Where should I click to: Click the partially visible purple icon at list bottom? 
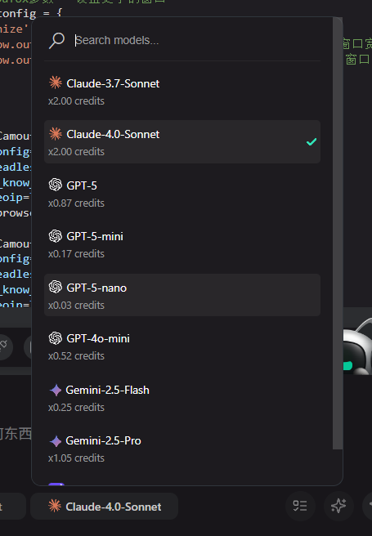pos(56,484)
